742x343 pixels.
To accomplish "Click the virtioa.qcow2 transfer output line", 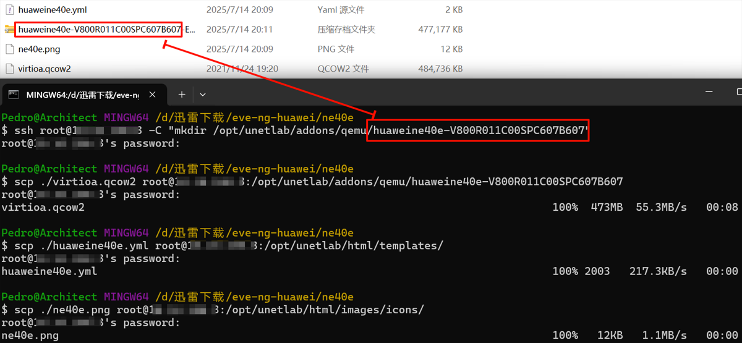I will pos(370,207).
